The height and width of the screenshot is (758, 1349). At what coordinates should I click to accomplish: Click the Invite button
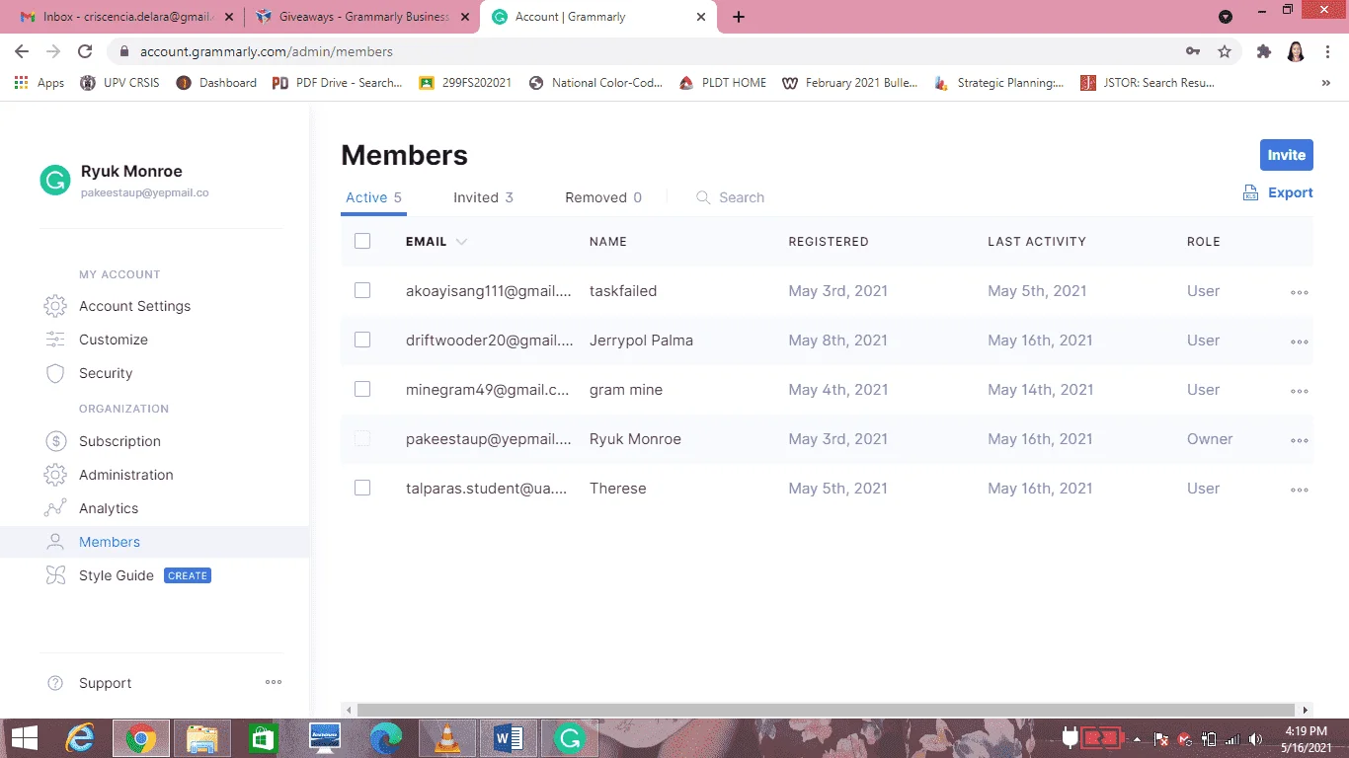1287,155
